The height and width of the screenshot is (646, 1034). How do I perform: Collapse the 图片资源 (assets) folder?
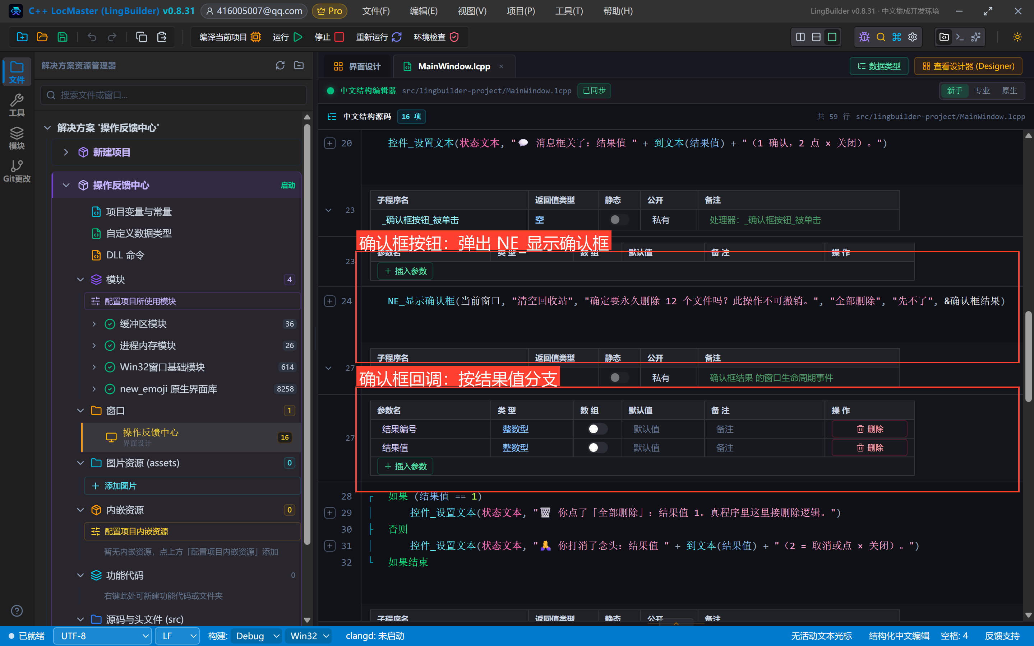[80, 463]
